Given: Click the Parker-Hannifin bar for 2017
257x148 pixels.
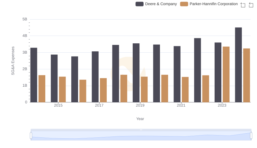Looking at the screenshot, I should coord(103,90).
